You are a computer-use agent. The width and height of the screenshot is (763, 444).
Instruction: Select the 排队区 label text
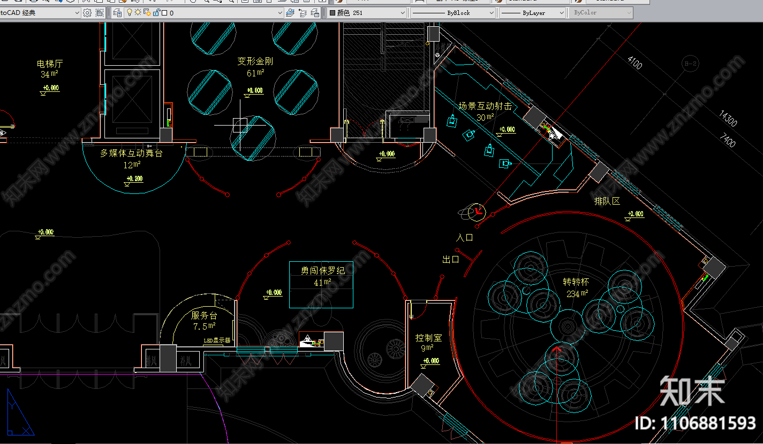(x=607, y=201)
